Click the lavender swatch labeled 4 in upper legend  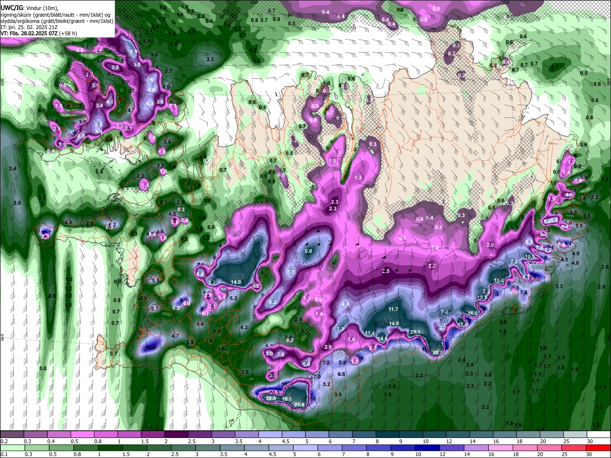pos(270,435)
